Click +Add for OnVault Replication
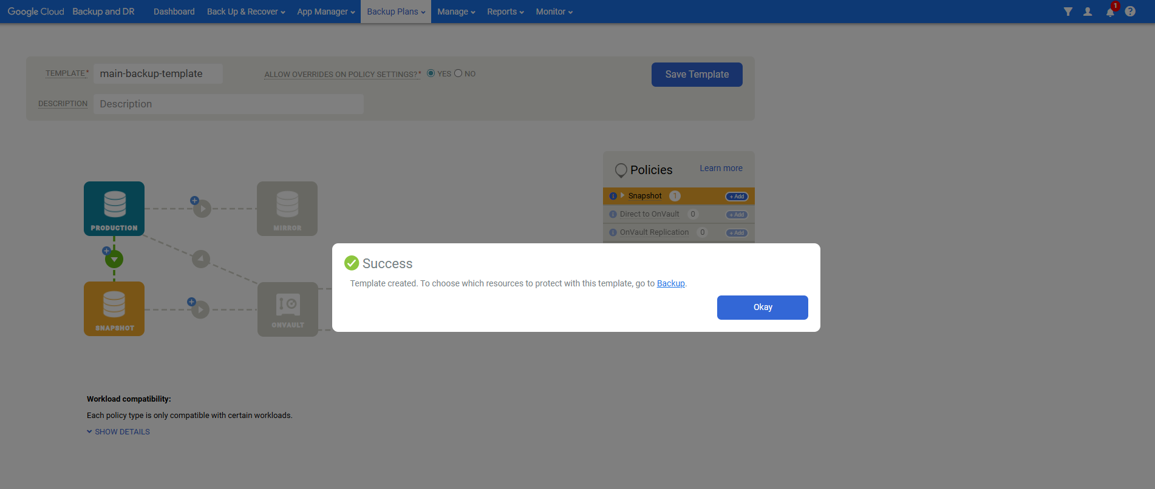The image size is (1155, 489). tap(737, 233)
